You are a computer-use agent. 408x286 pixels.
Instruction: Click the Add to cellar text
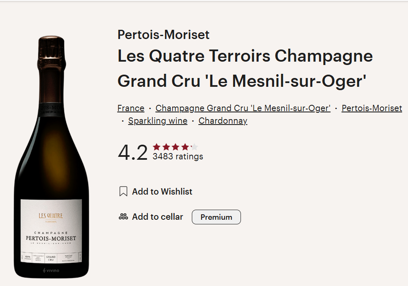coord(157,217)
